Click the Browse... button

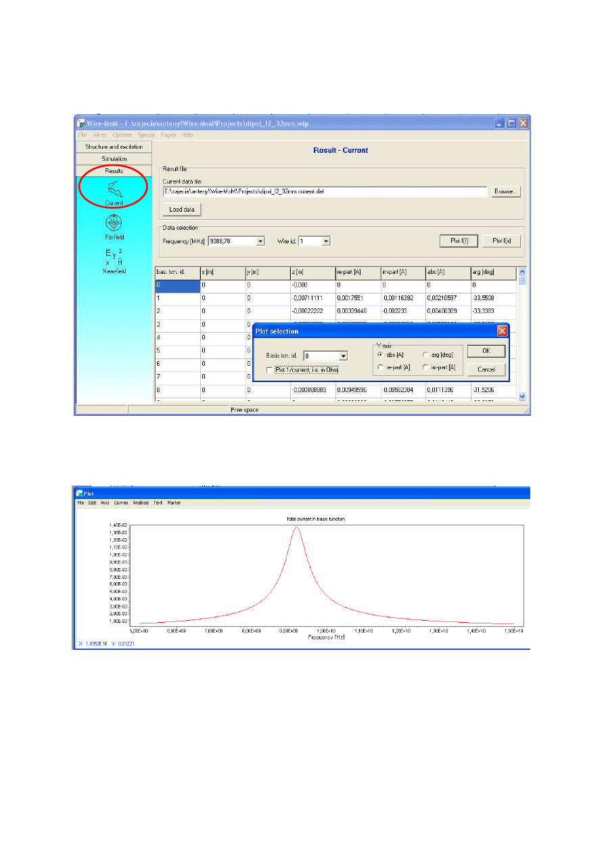point(507,192)
